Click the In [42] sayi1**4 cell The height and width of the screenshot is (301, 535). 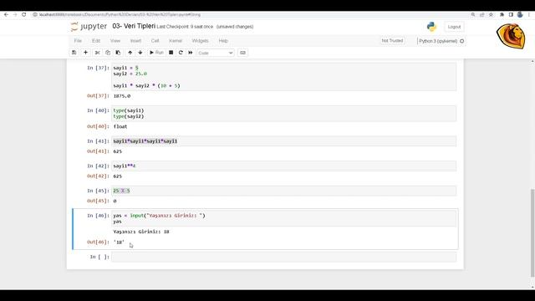(x=284, y=166)
